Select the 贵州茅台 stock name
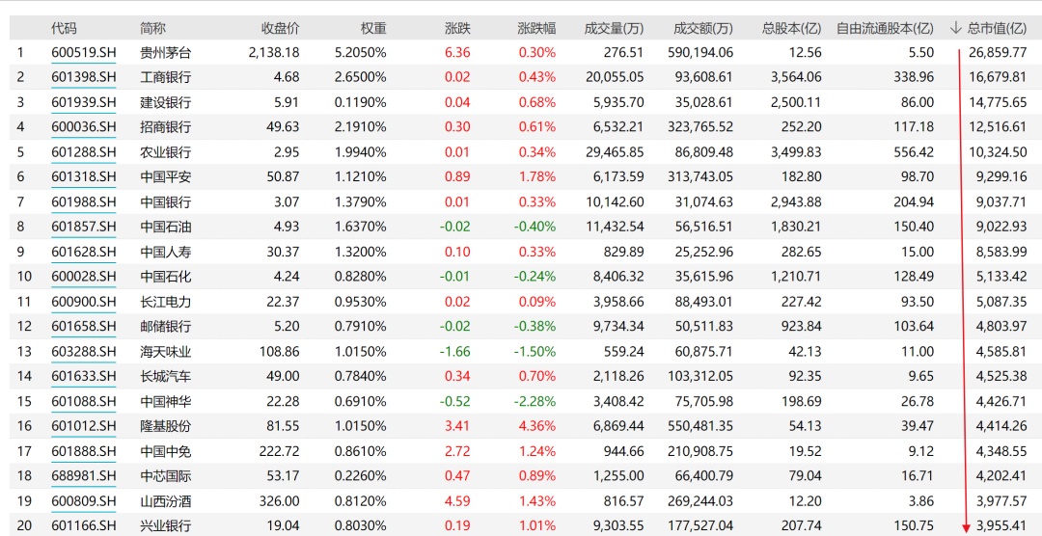The height and width of the screenshot is (536, 1042). pyautogui.click(x=165, y=53)
